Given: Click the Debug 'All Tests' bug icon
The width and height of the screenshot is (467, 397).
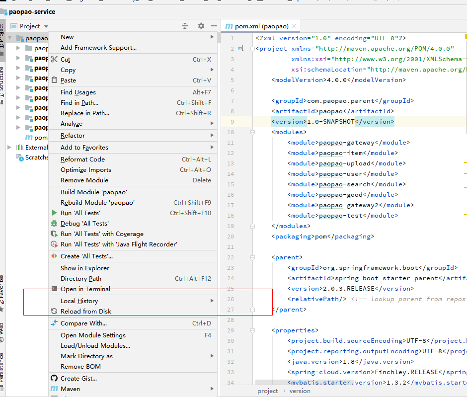Looking at the screenshot, I should click(x=54, y=224).
